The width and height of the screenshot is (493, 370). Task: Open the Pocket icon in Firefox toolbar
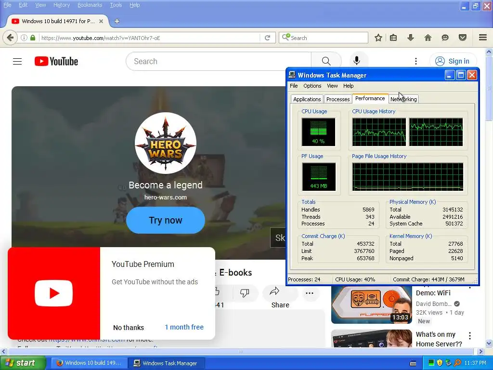[x=463, y=38]
